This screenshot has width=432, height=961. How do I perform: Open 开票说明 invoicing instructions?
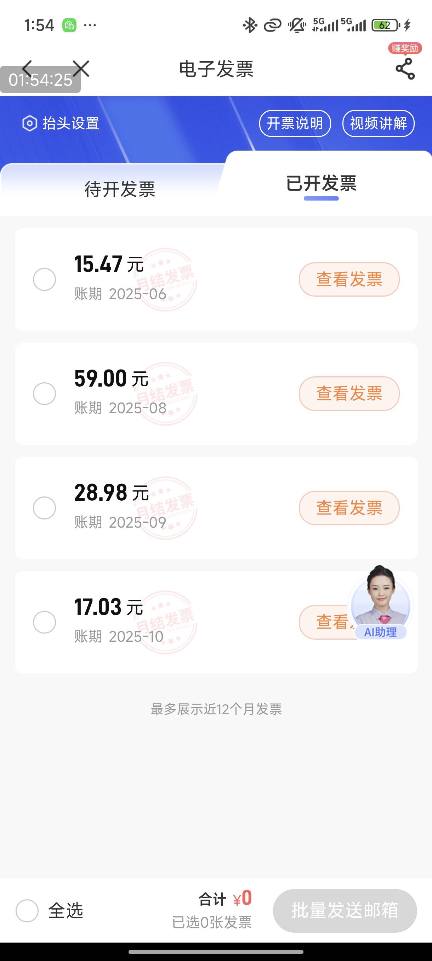[x=295, y=123]
